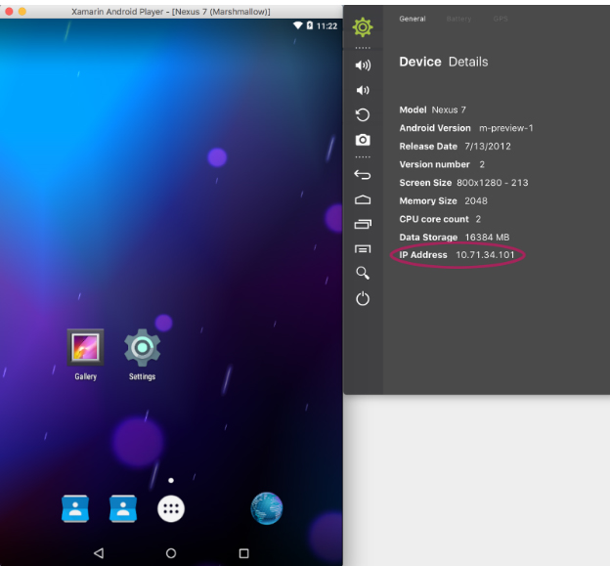Tap the Android back navigation button
The image size is (610, 566).
click(99, 552)
